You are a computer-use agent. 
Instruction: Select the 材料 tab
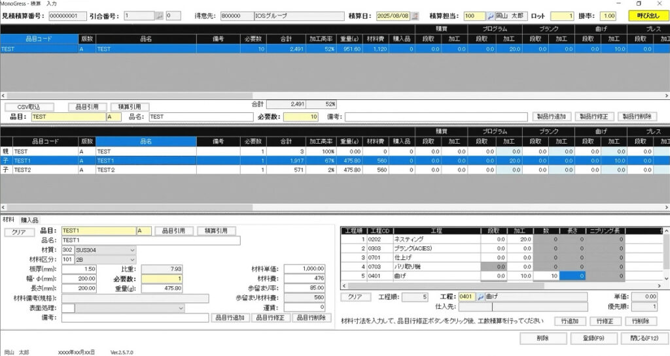9,219
